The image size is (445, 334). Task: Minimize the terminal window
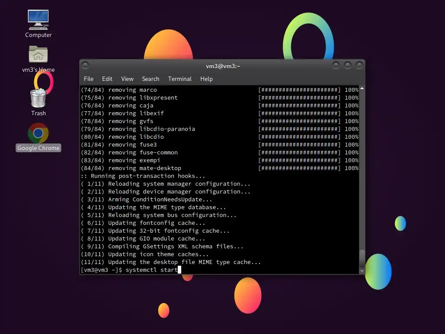coord(336,65)
